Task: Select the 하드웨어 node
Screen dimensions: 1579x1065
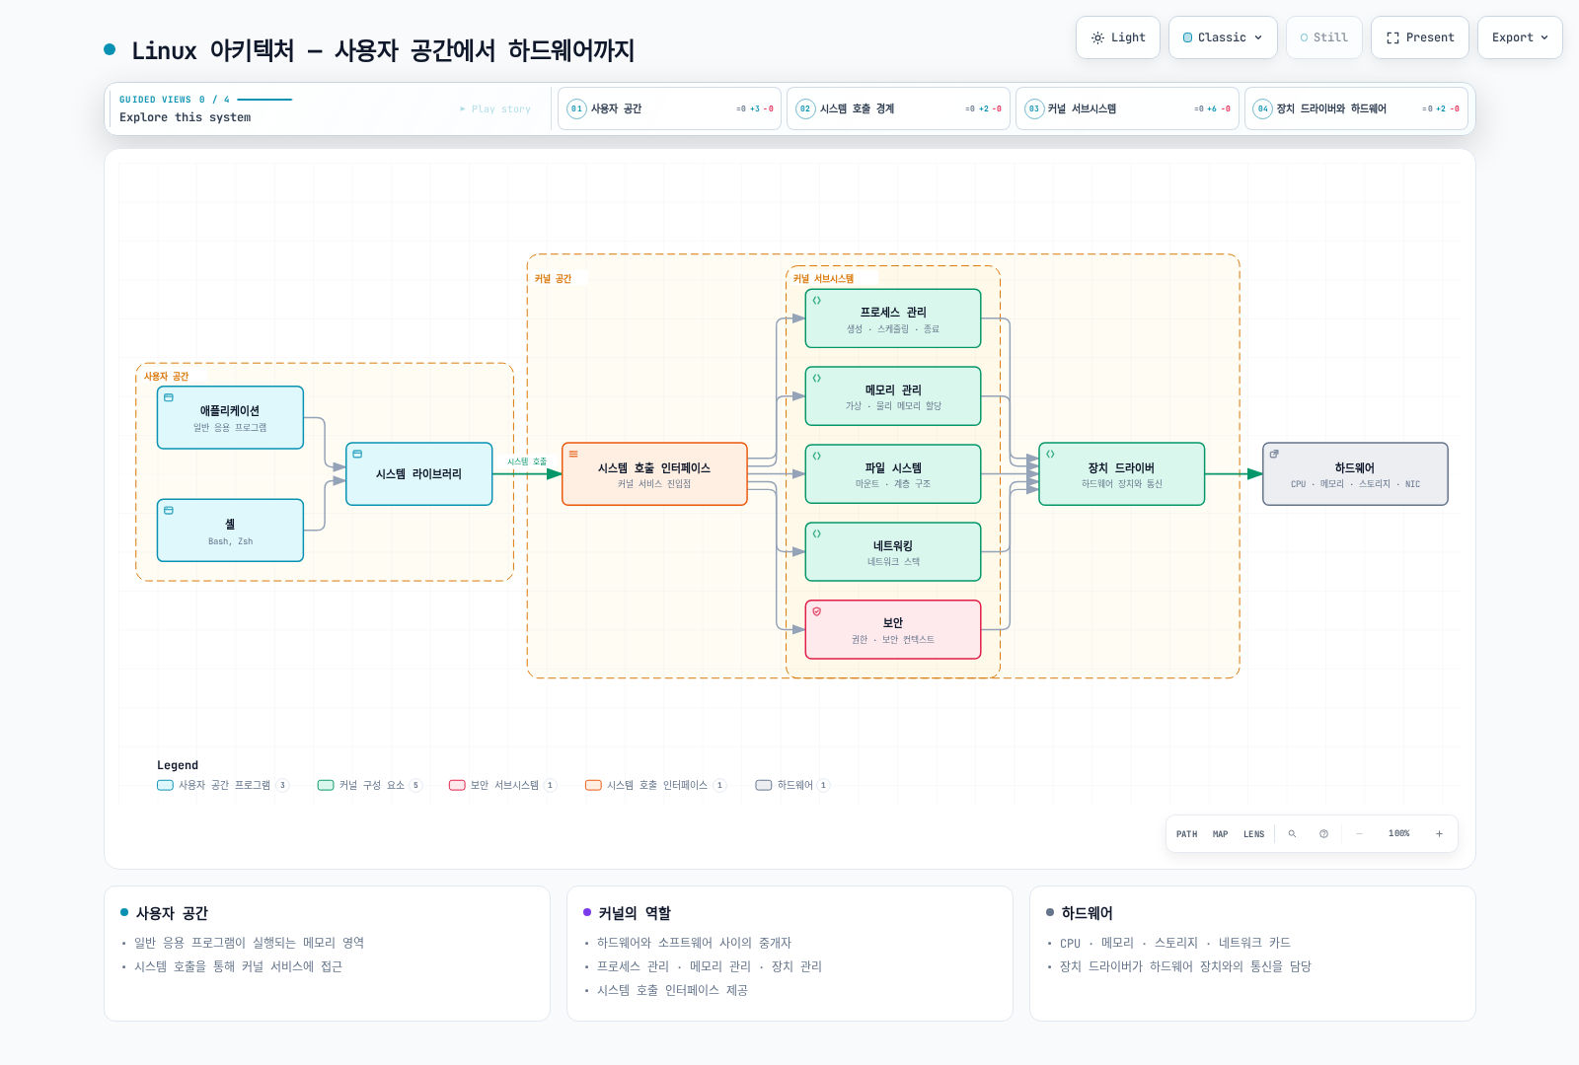Action: pos(1355,474)
